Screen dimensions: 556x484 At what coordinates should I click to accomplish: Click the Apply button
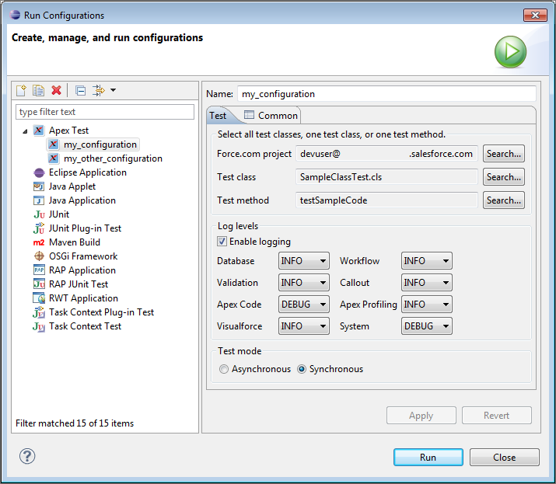pos(421,416)
